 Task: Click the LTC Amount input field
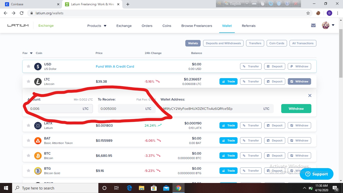[x=60, y=109]
